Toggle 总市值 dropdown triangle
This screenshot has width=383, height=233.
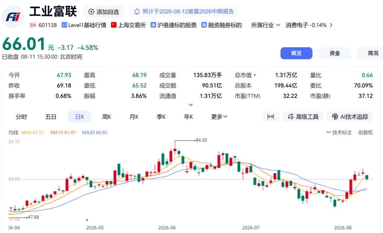255,75
